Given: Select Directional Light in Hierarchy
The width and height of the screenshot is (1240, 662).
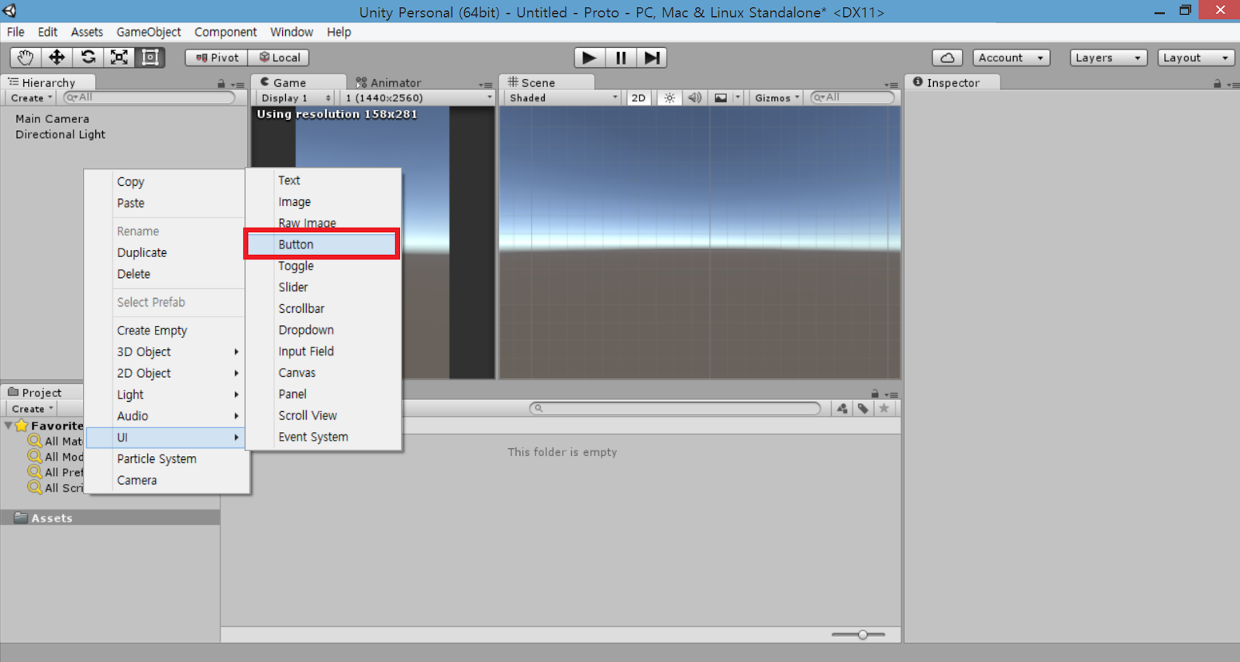Looking at the screenshot, I should coord(60,134).
